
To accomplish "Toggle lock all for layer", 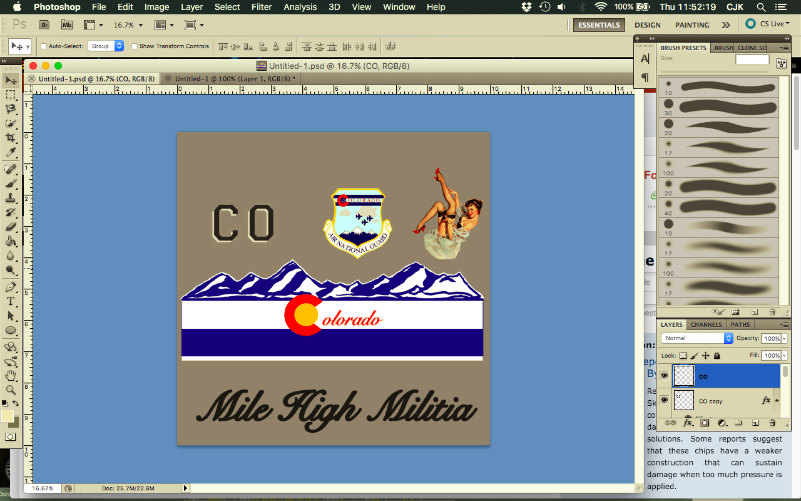I will (x=717, y=355).
